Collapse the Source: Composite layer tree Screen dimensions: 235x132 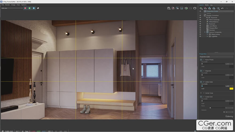click(205, 32)
